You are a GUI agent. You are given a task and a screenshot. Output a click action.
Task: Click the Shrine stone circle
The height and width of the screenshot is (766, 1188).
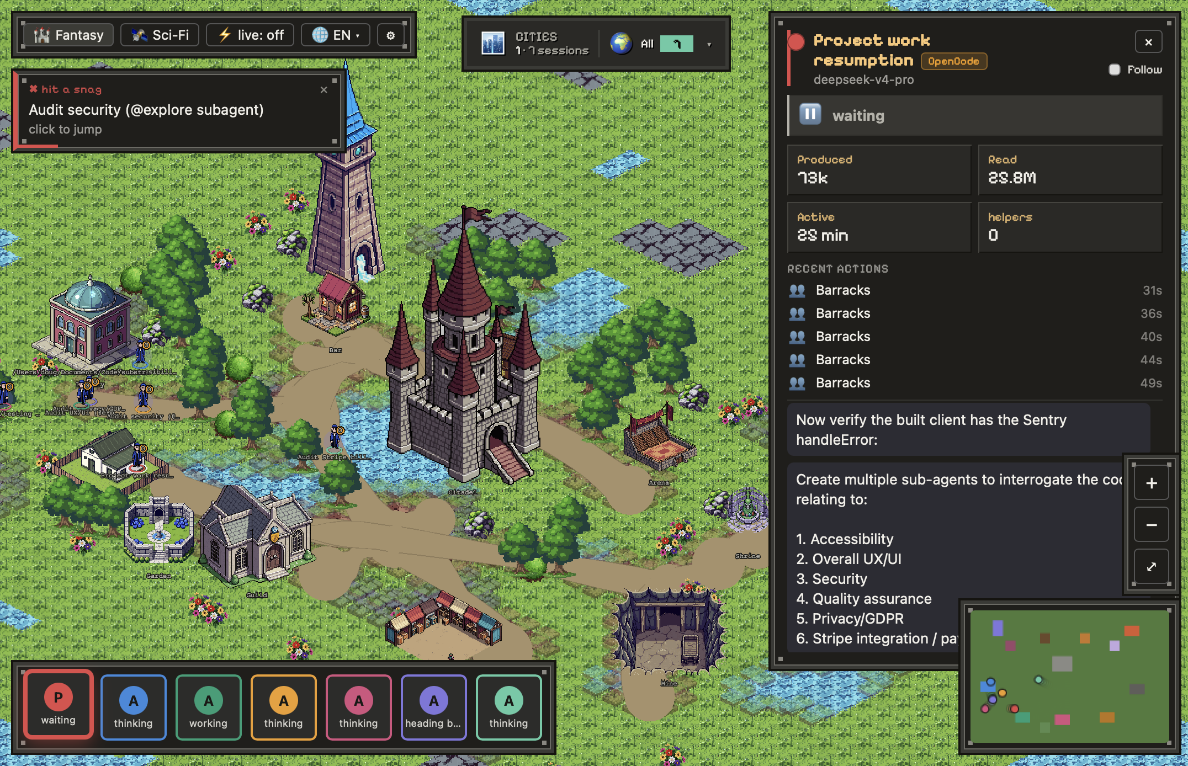pos(746,509)
